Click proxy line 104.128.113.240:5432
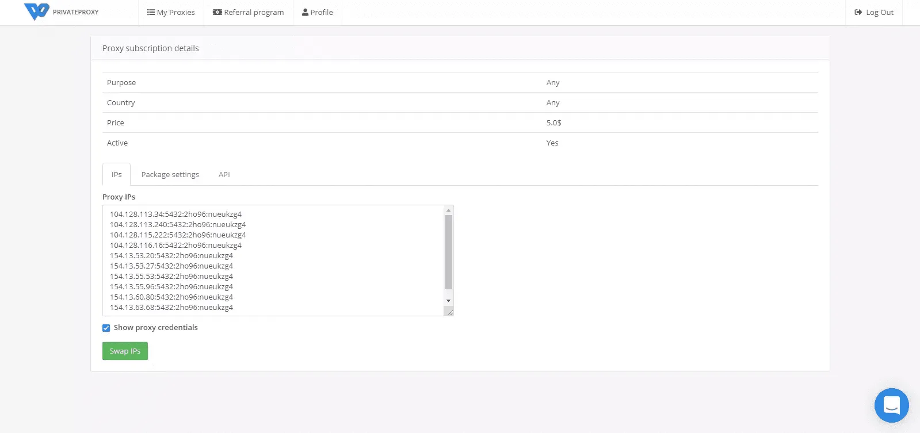The image size is (920, 433). click(178, 224)
